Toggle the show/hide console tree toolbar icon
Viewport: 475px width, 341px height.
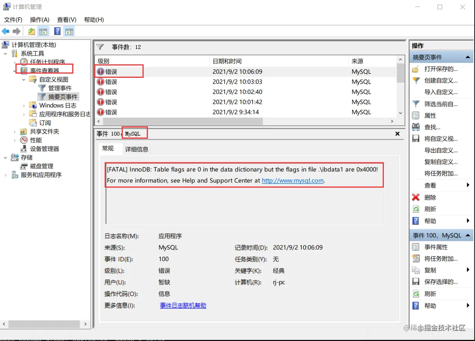click(43, 32)
